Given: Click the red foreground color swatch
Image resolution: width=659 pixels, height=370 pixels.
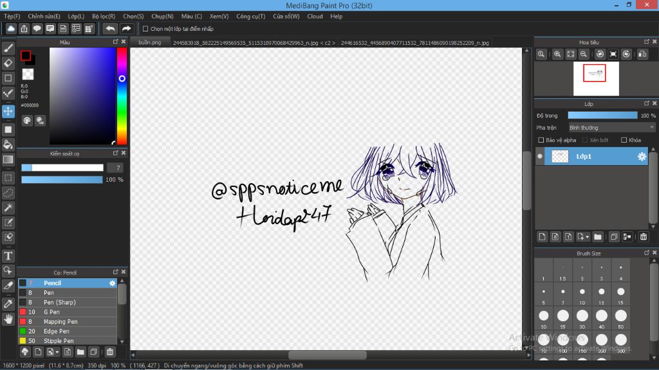Looking at the screenshot, I should click(26, 55).
